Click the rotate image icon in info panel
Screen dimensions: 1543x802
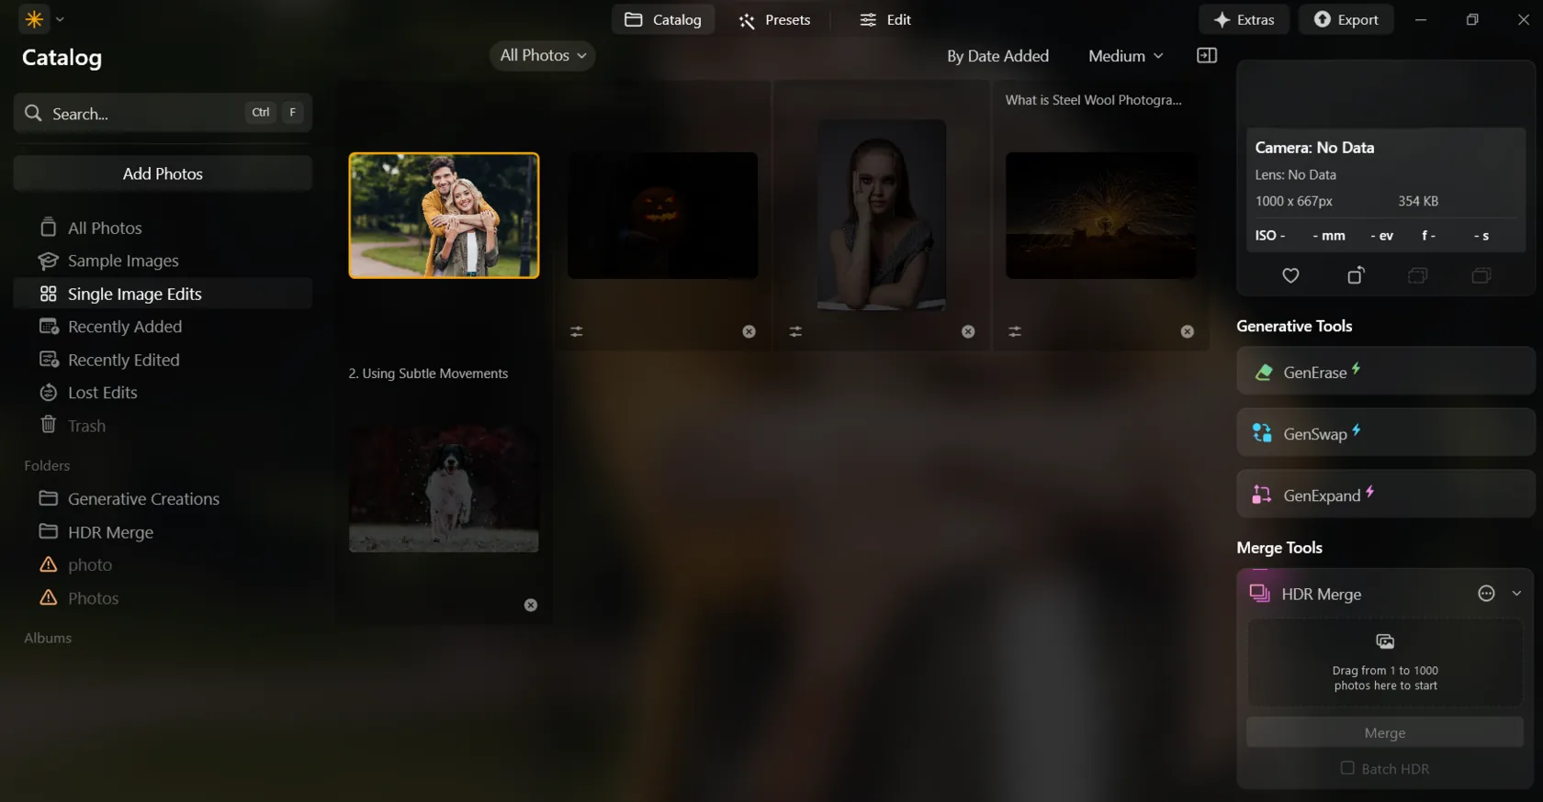click(x=1356, y=275)
